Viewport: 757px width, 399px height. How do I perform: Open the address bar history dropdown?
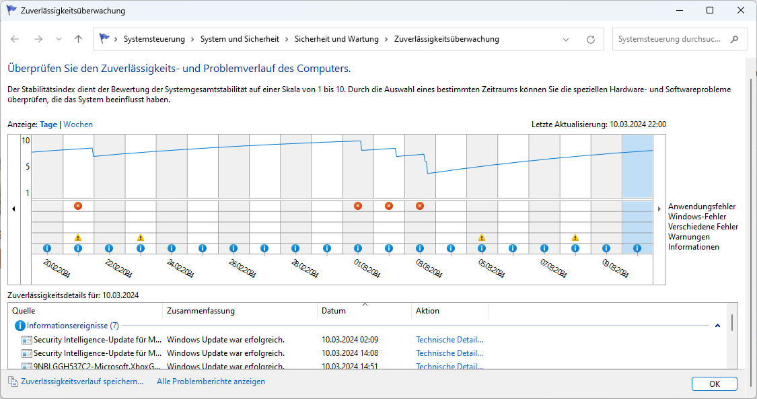point(566,39)
